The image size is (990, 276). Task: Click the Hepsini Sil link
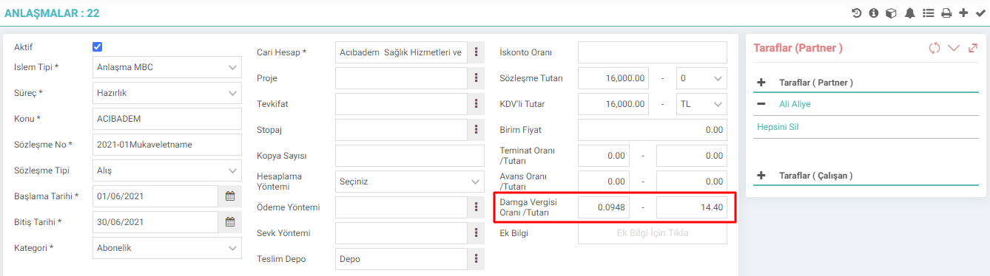pyautogui.click(x=778, y=127)
